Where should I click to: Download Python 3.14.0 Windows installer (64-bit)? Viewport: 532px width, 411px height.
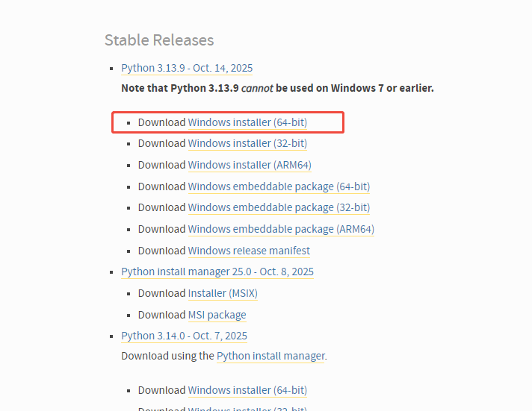click(x=247, y=390)
